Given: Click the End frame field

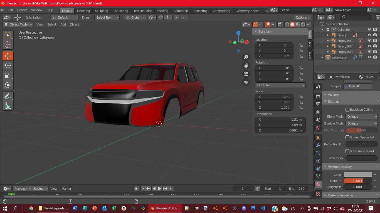Looking at the screenshot, I should (x=297, y=189).
